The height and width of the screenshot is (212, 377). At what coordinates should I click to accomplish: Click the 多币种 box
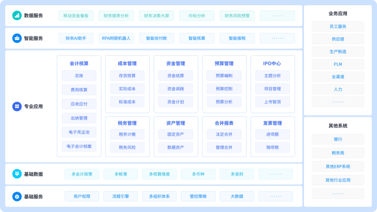tap(198, 174)
